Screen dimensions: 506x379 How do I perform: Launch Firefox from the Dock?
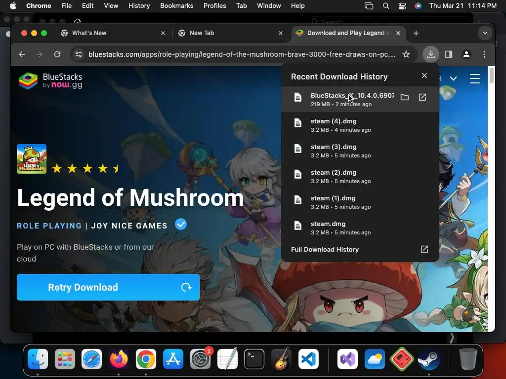pos(119,359)
